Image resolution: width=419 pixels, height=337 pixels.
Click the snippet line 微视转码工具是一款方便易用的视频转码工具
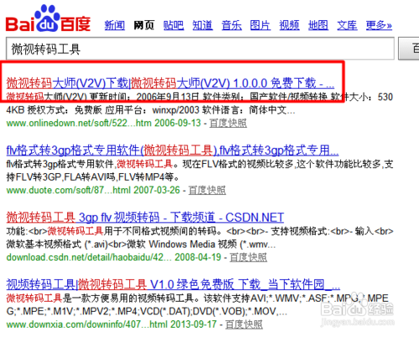(197, 299)
